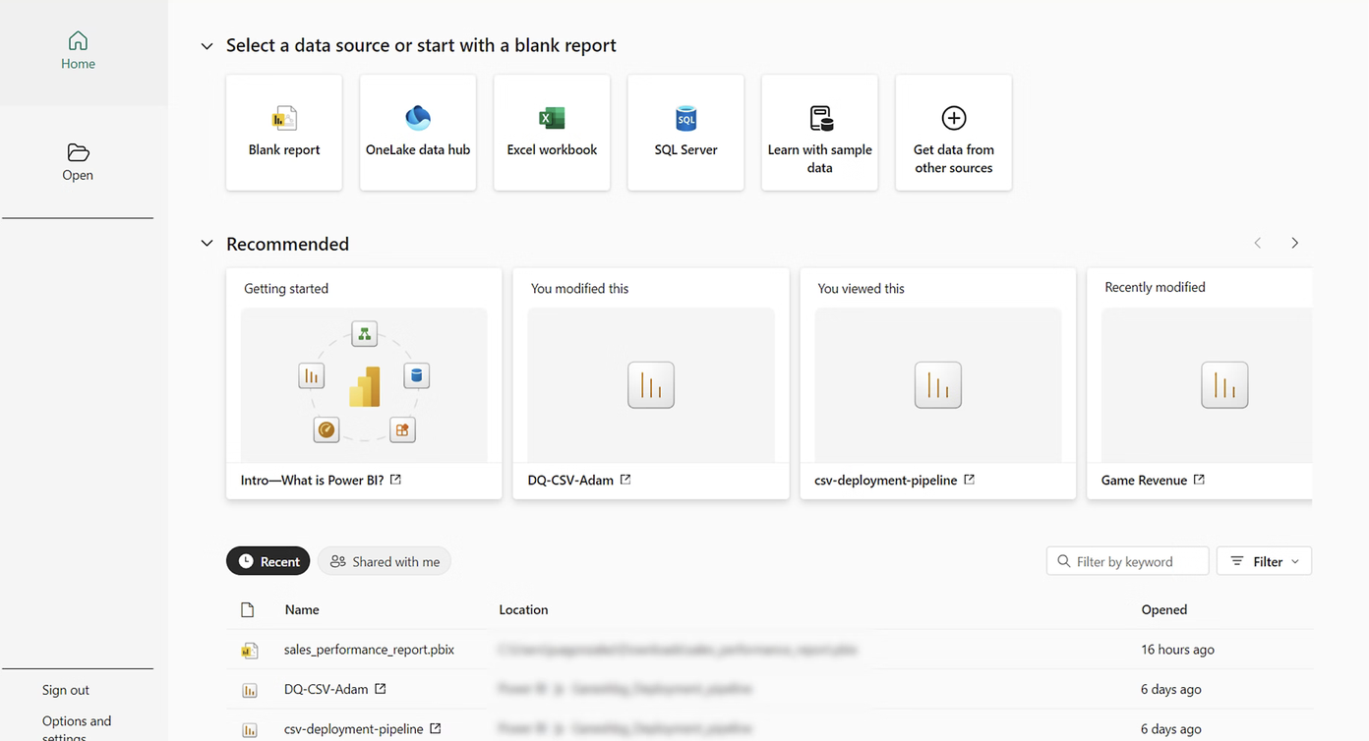
Task: Open DQ-CSV-Adam from the recent list
Action: [326, 689]
